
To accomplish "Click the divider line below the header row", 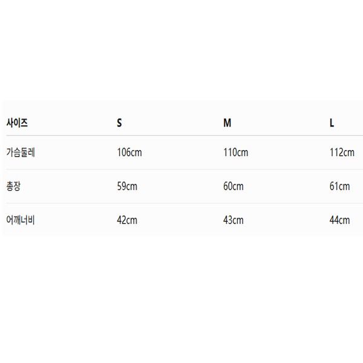I will click(185, 136).
